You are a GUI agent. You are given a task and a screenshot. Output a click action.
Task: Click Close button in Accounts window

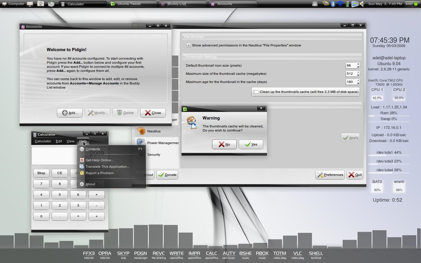coord(153,113)
